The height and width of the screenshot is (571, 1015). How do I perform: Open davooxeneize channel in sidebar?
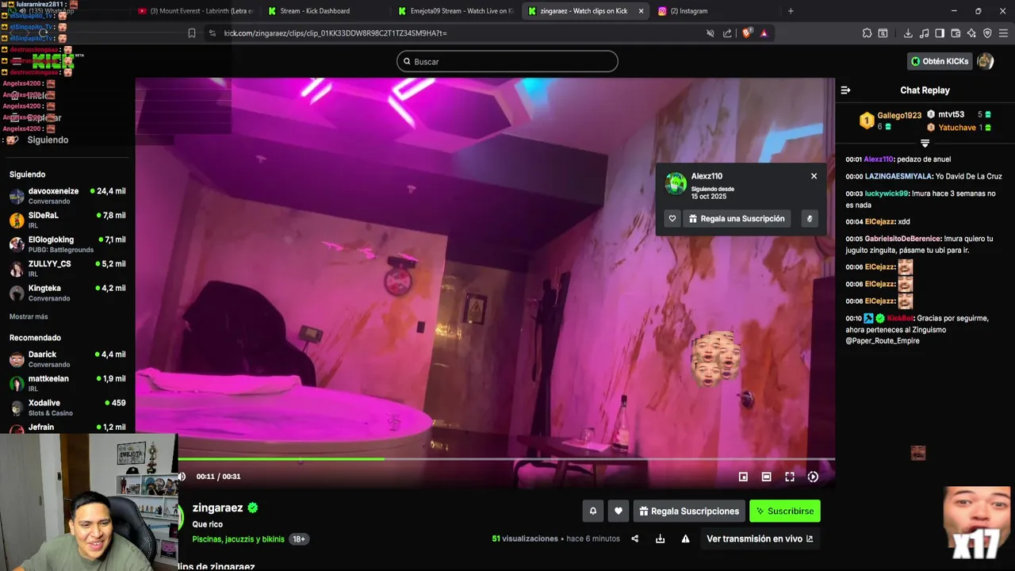(67, 196)
